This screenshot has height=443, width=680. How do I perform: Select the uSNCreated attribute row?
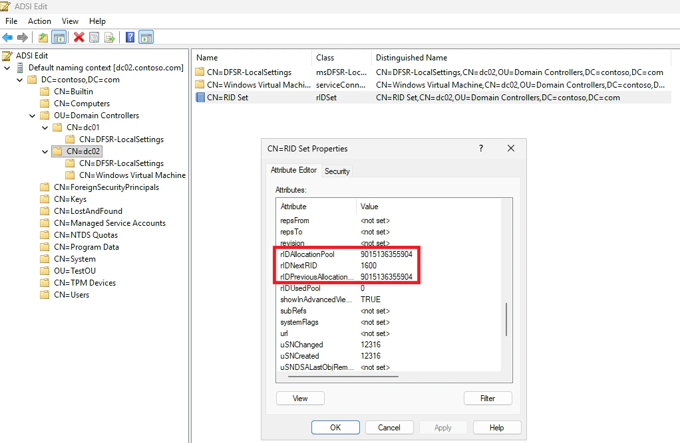tap(389, 356)
